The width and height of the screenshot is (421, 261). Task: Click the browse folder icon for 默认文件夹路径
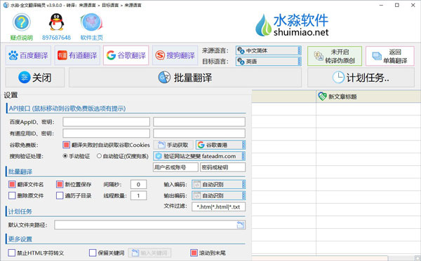point(241,225)
